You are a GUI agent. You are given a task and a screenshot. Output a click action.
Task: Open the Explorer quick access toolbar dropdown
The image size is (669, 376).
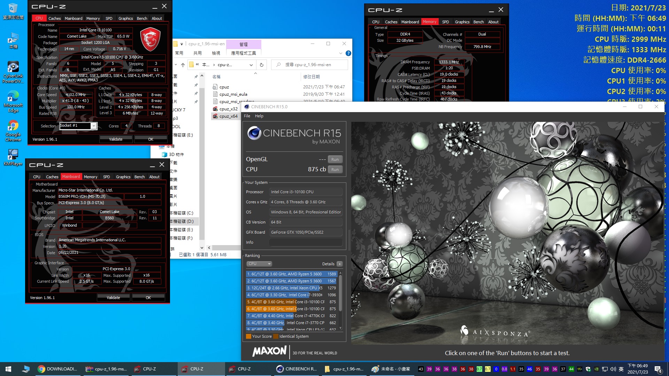point(182,44)
